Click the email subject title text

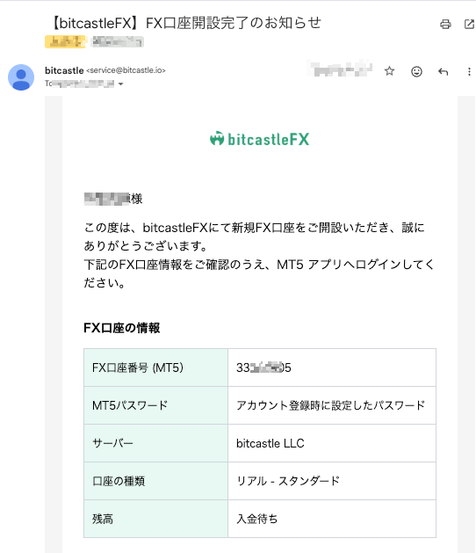point(185,23)
